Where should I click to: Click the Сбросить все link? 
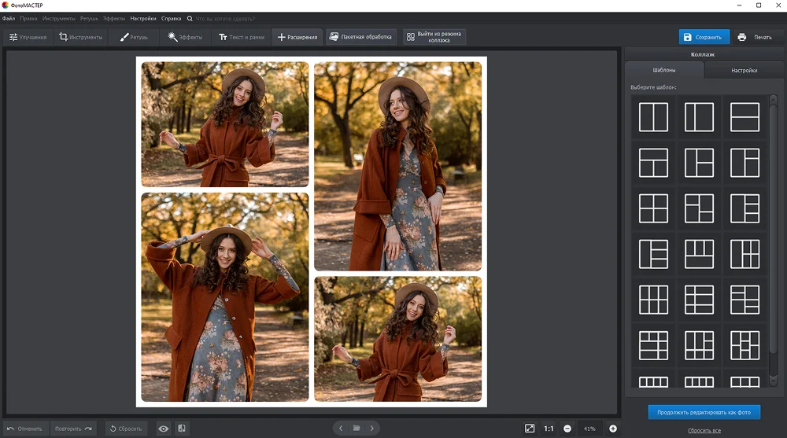704,430
